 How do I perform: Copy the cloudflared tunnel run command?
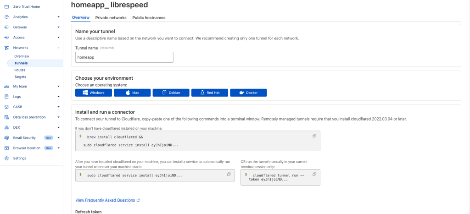tap(314, 174)
